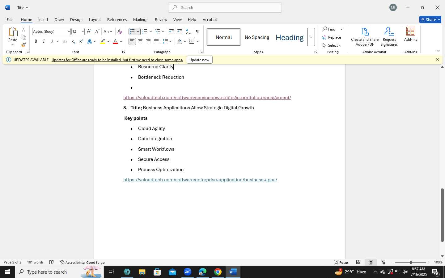
Task: Open Create and Share Adobe PDF
Action: [365, 36]
